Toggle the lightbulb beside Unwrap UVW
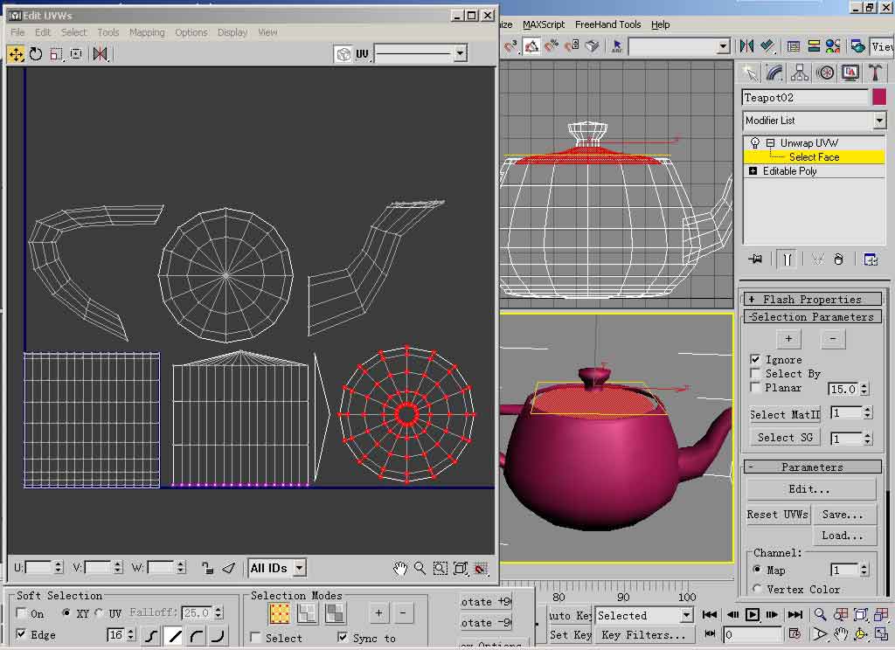895x650 pixels. (x=755, y=143)
